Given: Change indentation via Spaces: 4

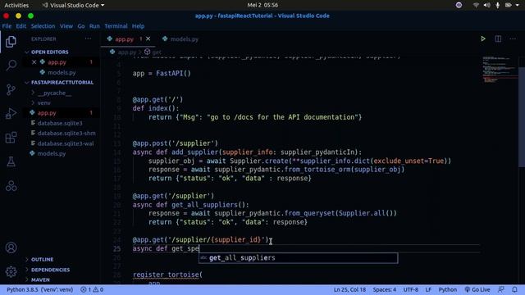Looking at the screenshot, I should (385, 289).
